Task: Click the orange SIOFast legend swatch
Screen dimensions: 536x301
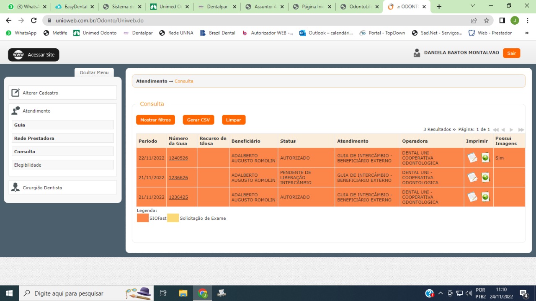Action: point(142,218)
